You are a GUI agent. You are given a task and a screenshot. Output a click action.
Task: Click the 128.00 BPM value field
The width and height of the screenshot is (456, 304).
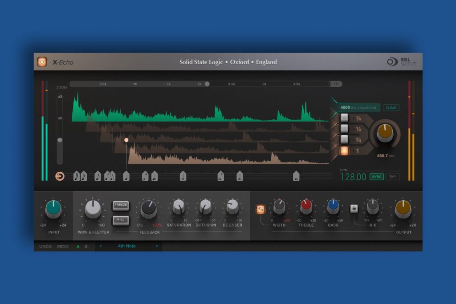[353, 177]
